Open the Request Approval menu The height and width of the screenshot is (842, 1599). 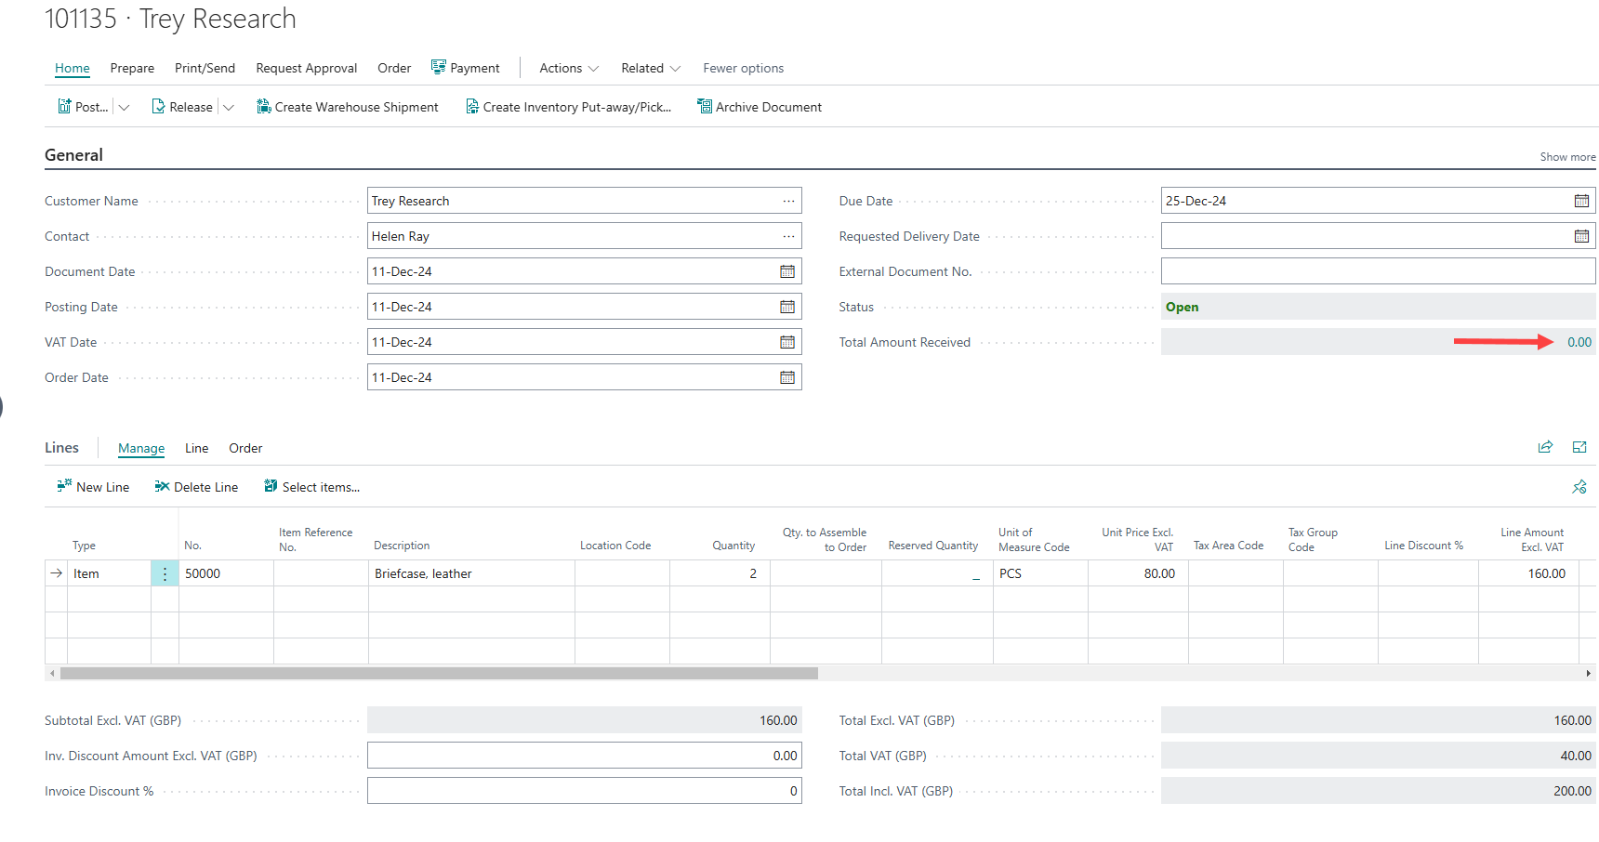click(x=306, y=68)
